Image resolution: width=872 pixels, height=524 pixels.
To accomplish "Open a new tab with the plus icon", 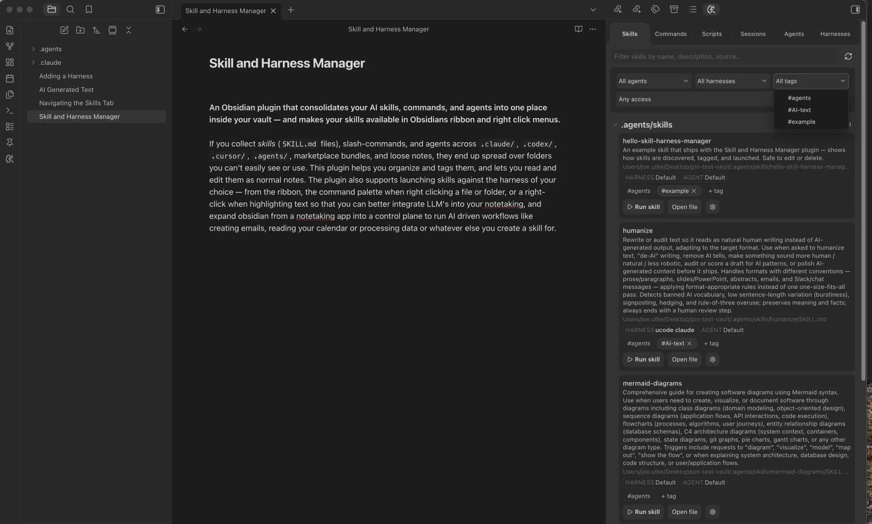I will (291, 10).
